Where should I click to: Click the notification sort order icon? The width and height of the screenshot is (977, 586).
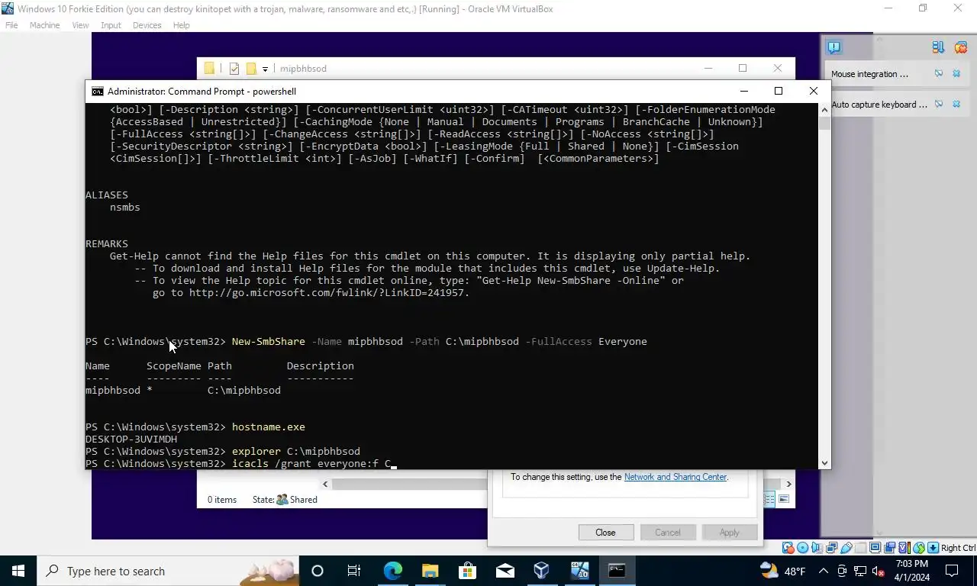pyautogui.click(x=938, y=47)
